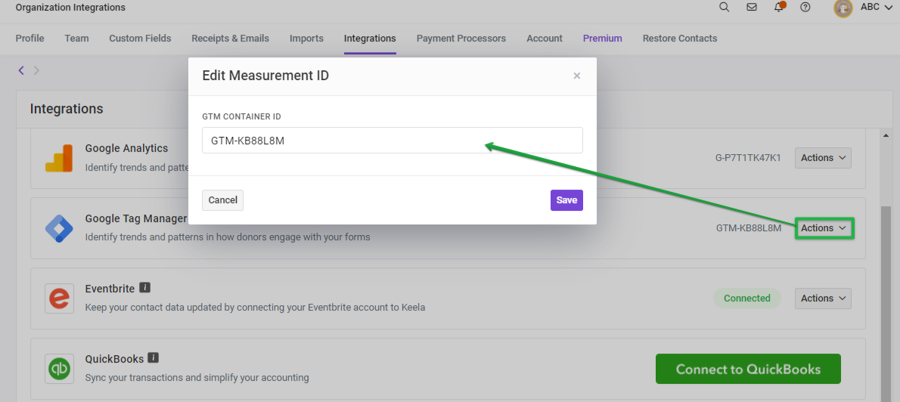Viewport: 900px width, 402px height.
Task: Click the Integrations section heading
Action: tap(67, 108)
